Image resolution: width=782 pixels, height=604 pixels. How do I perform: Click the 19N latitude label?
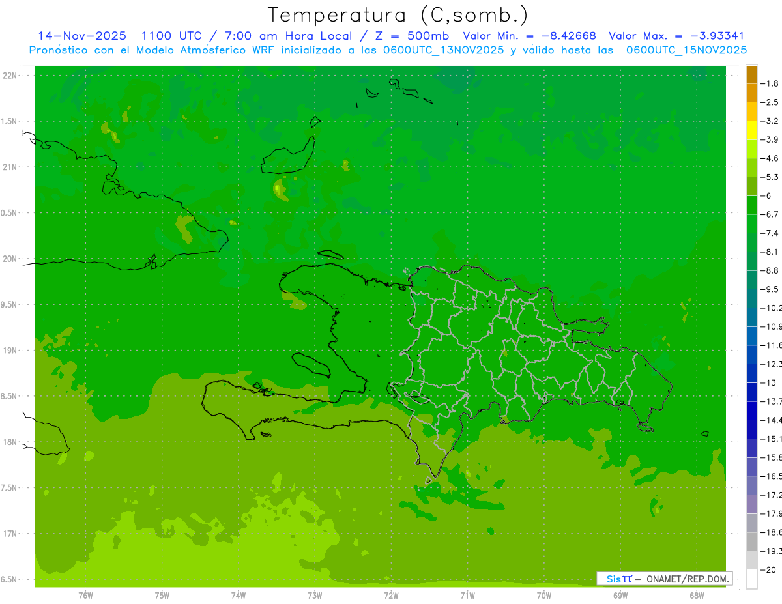coord(10,351)
